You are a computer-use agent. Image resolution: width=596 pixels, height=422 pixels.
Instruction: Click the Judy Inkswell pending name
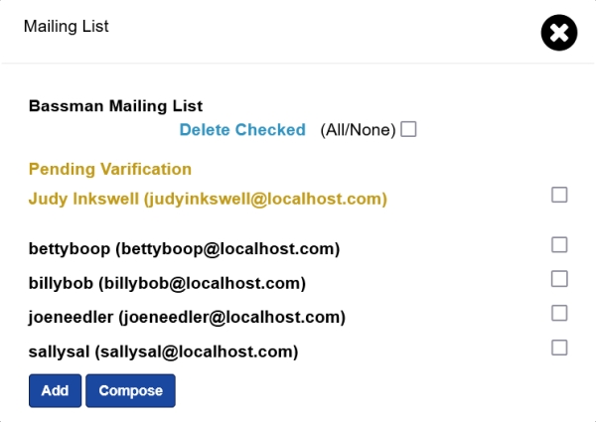coord(84,200)
